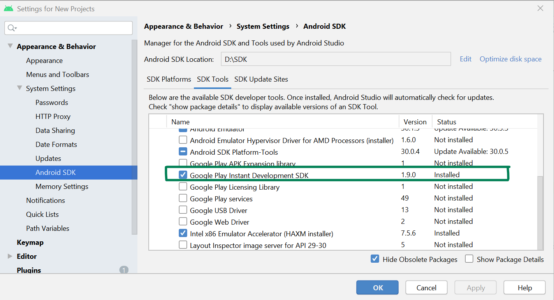This screenshot has height=300, width=554.
Task: Open Memory Settings page
Action: tap(62, 187)
